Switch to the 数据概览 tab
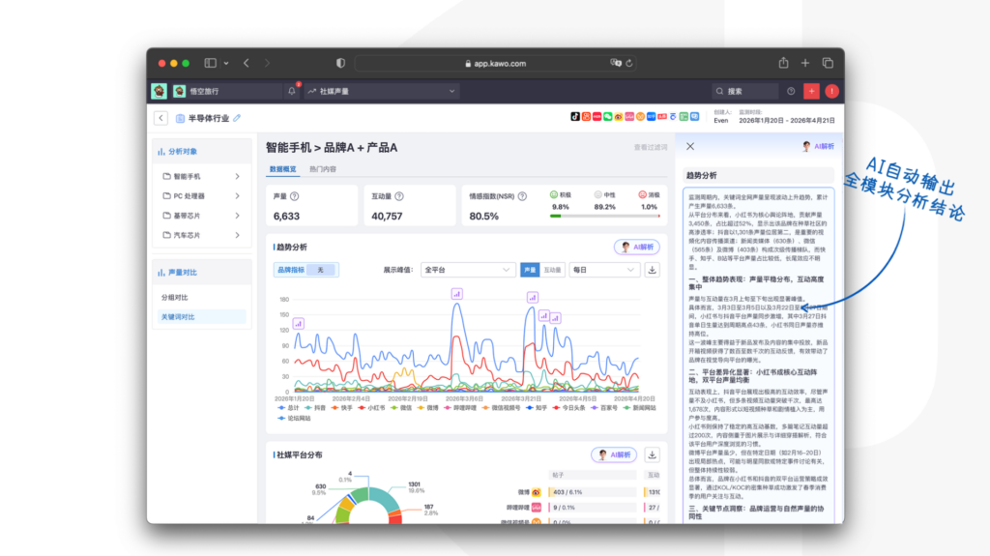This screenshot has width=990, height=556. [282, 169]
